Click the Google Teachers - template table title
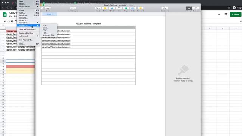 88,23
